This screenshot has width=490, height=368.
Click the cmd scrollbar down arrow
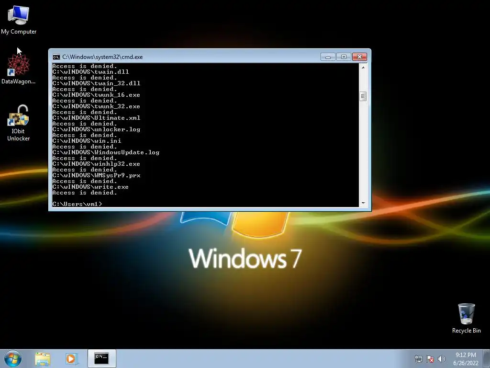pyautogui.click(x=363, y=203)
